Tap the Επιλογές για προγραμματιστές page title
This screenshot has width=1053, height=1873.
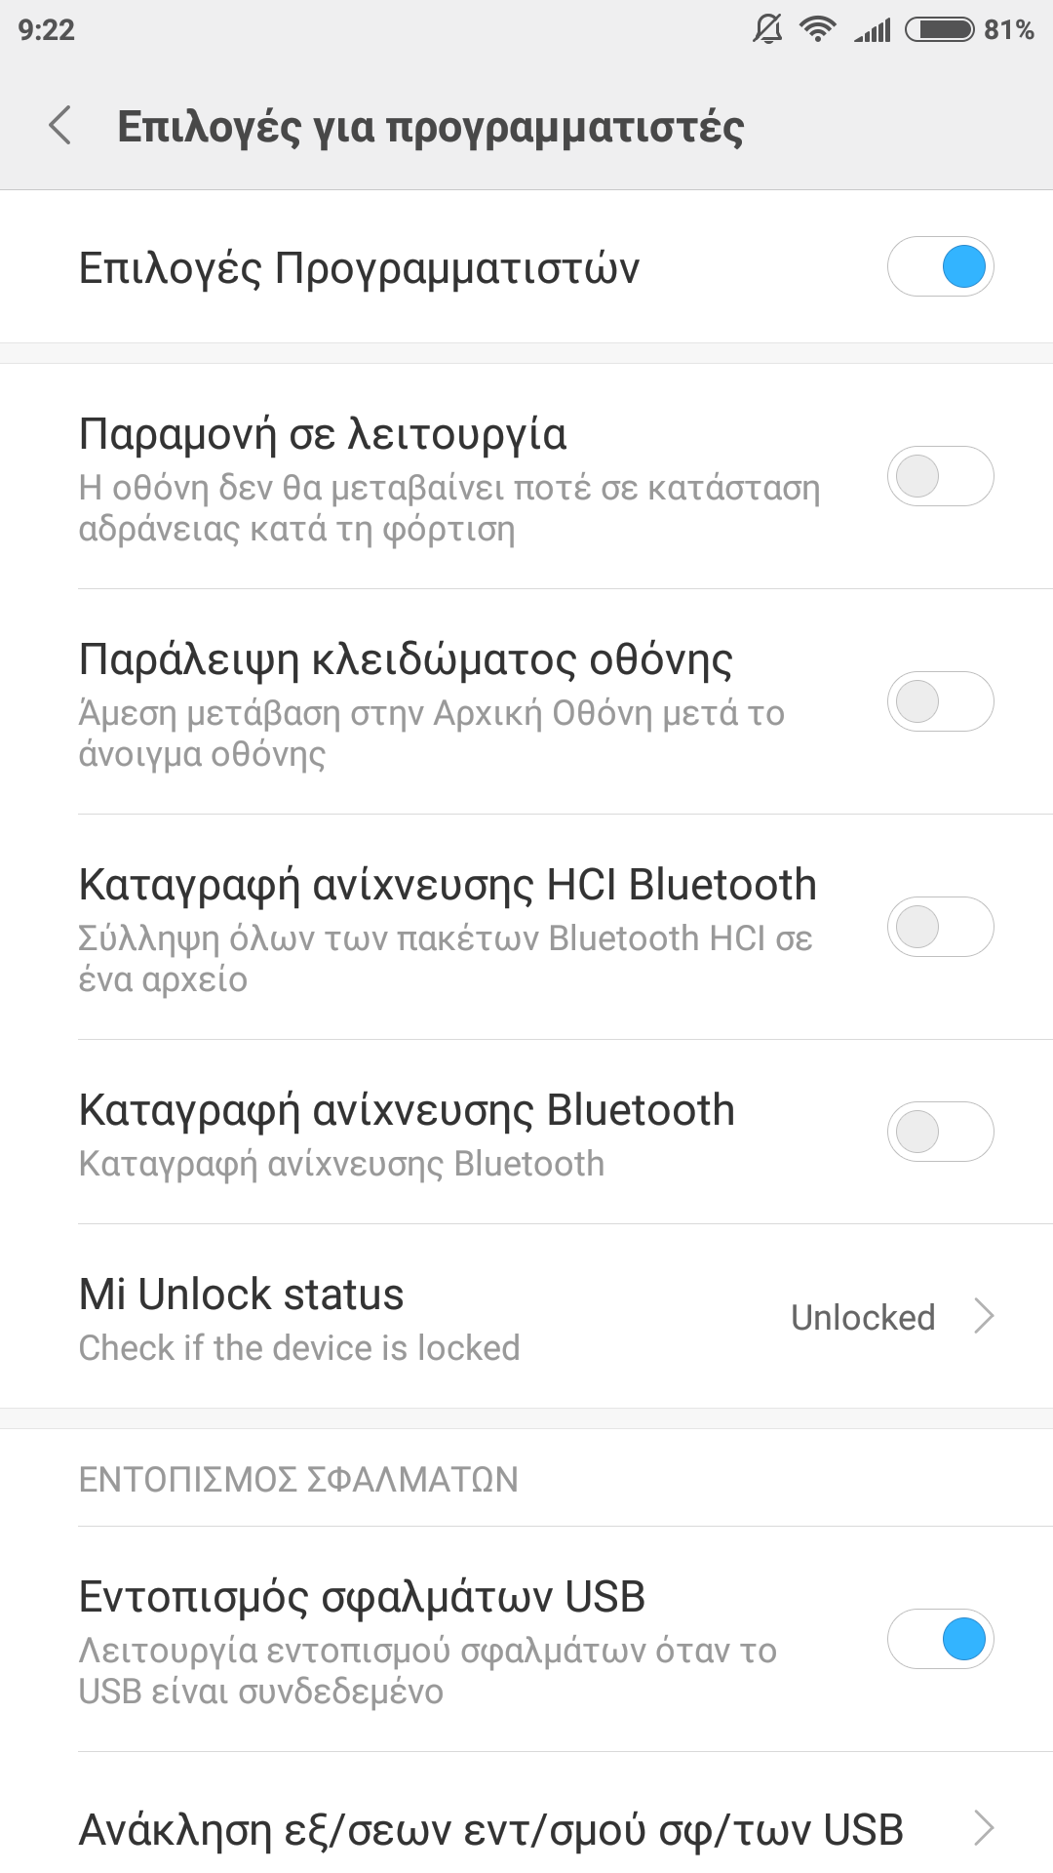click(430, 127)
